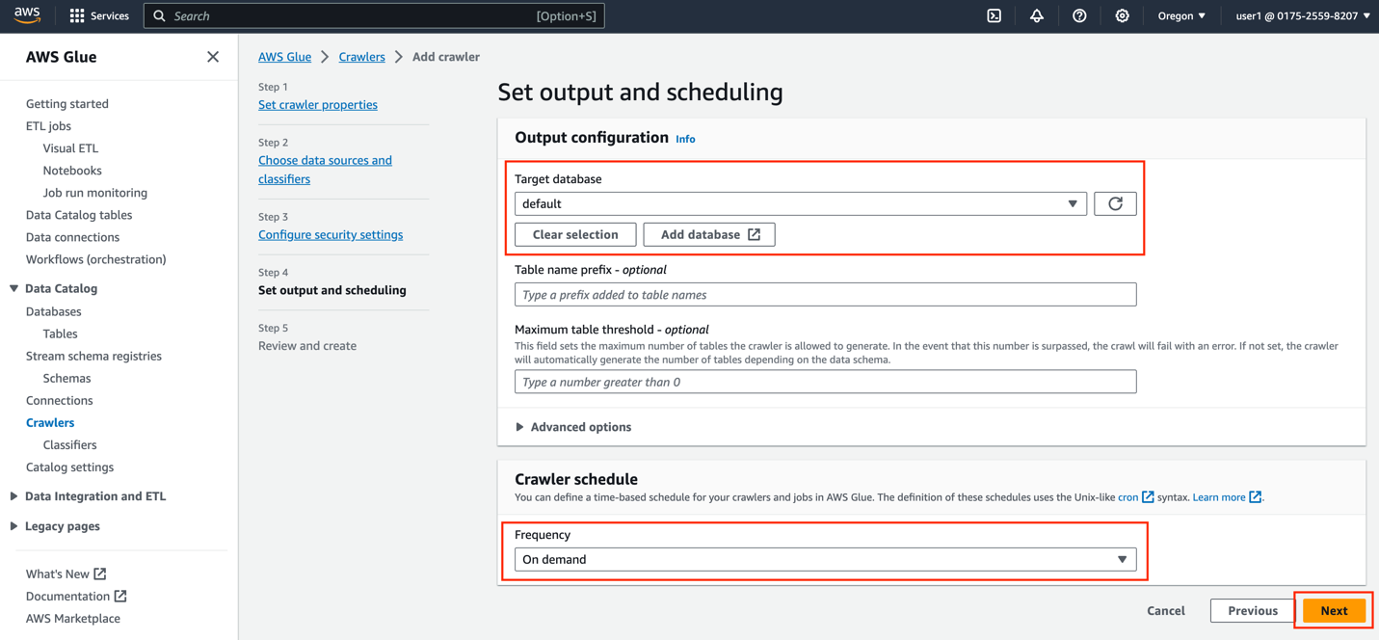Screen dimensions: 1379x640
Task: Open AWS help using the question mark icon
Action: click(1078, 15)
